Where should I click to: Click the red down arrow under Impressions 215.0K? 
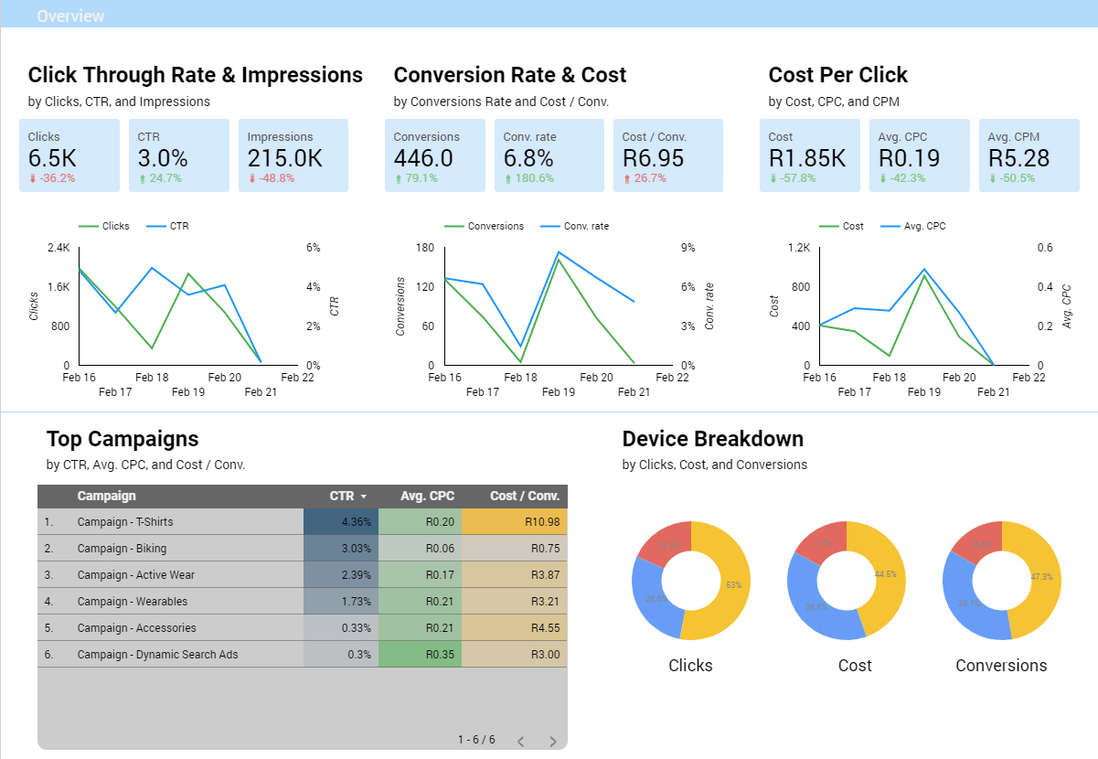point(252,178)
